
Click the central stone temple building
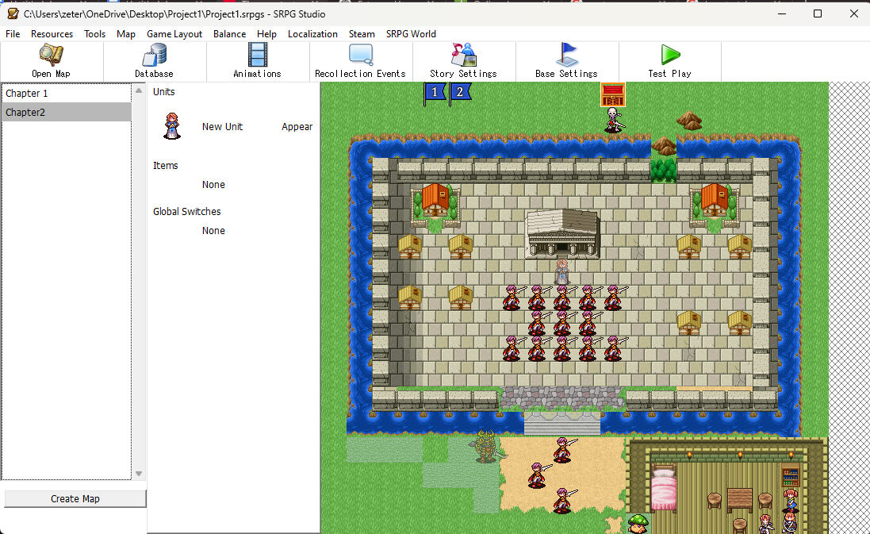click(562, 233)
